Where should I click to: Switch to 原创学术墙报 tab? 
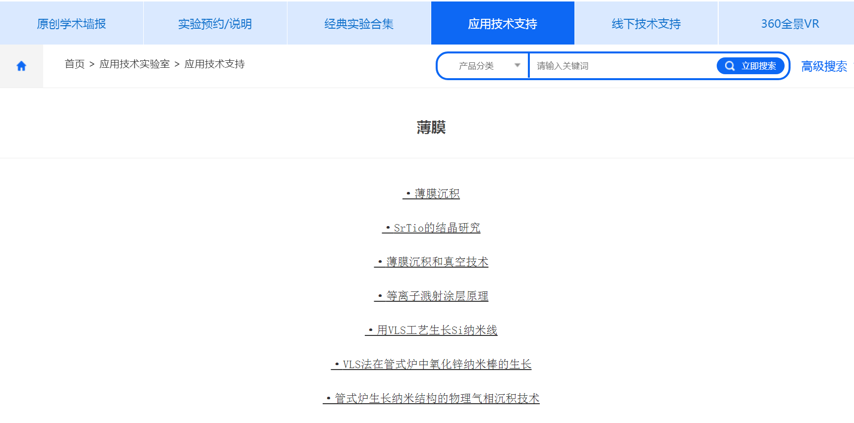pyautogui.click(x=71, y=24)
